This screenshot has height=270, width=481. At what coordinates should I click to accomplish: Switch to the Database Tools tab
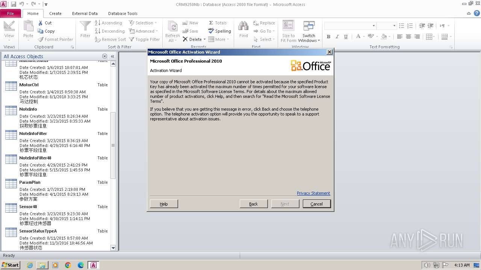point(123,13)
